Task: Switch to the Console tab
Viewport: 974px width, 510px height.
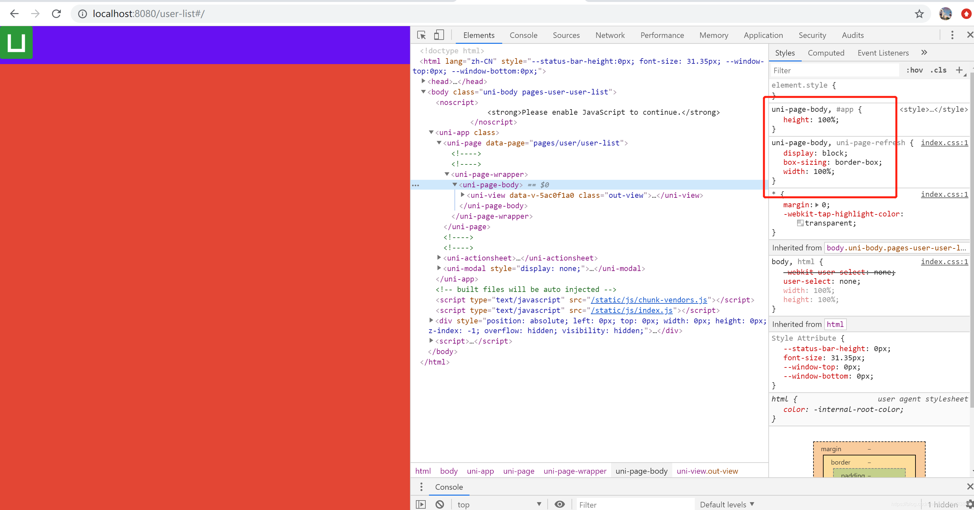Action: (523, 35)
